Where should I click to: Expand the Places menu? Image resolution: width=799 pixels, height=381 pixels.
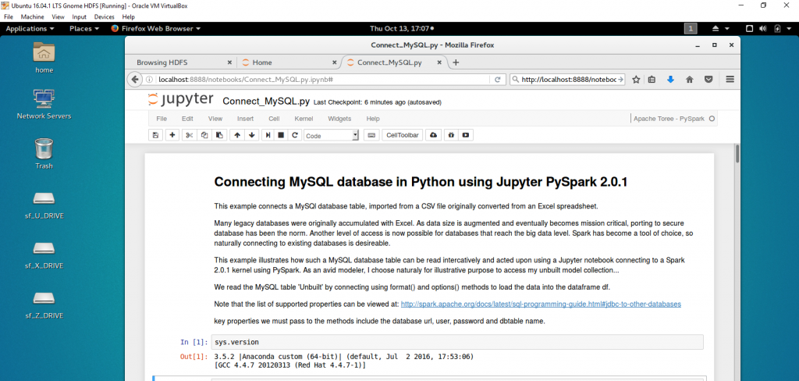[84, 29]
